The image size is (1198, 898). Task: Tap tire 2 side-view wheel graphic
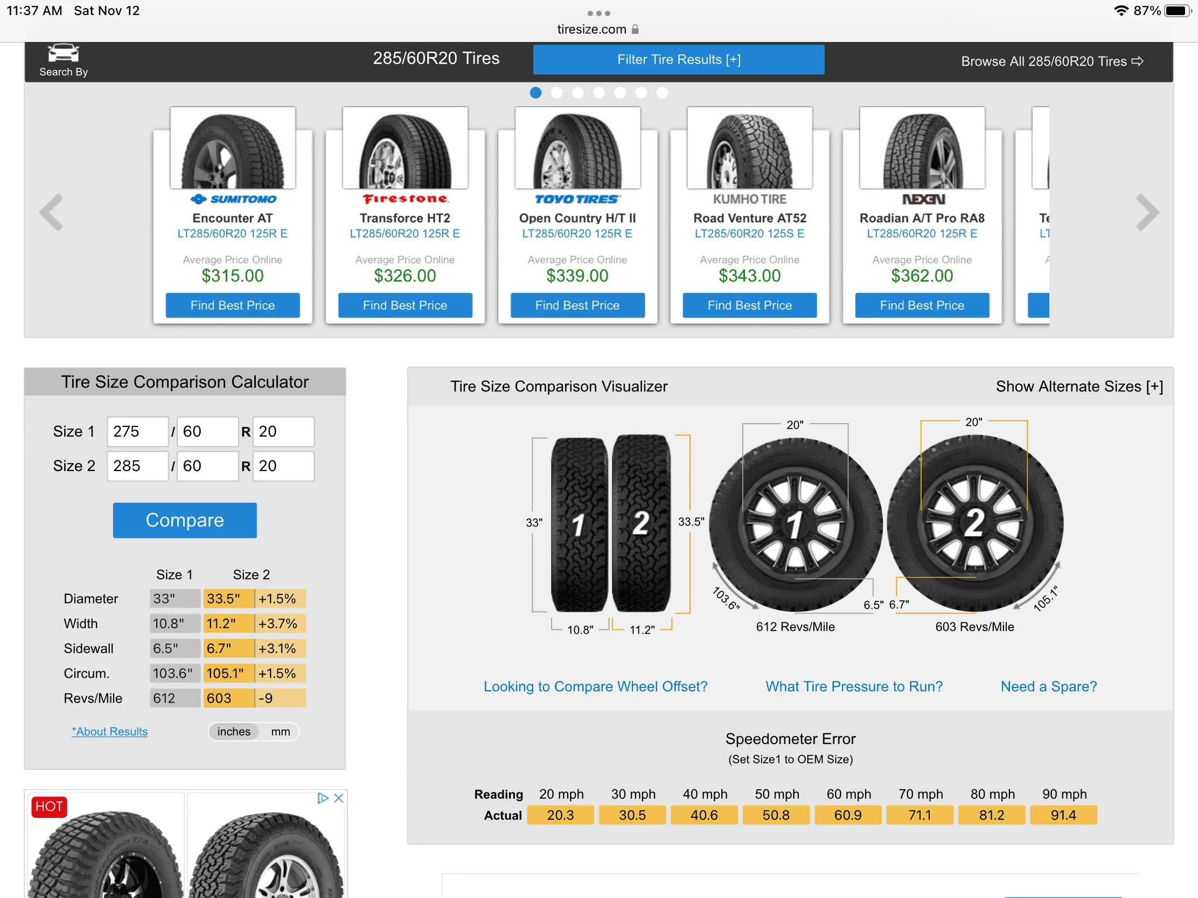click(x=975, y=523)
